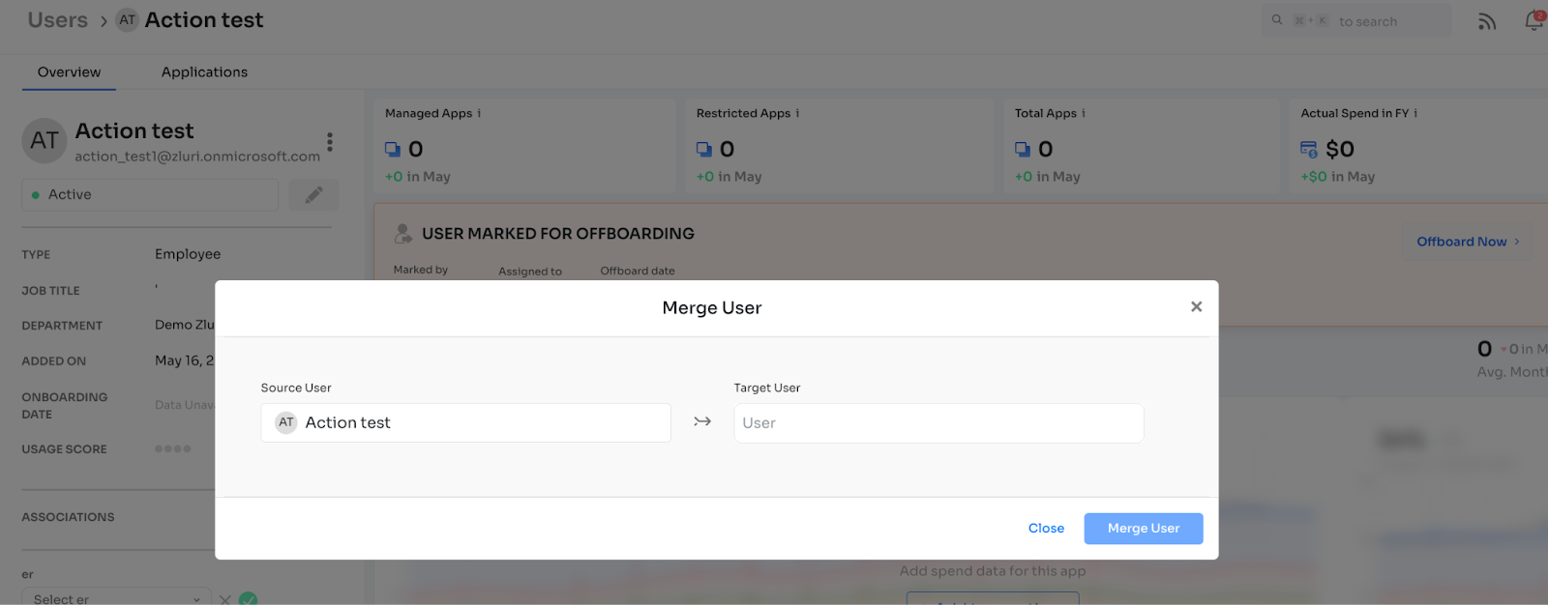1548x605 pixels.
Task: Click the Merge User button
Action: point(1144,529)
